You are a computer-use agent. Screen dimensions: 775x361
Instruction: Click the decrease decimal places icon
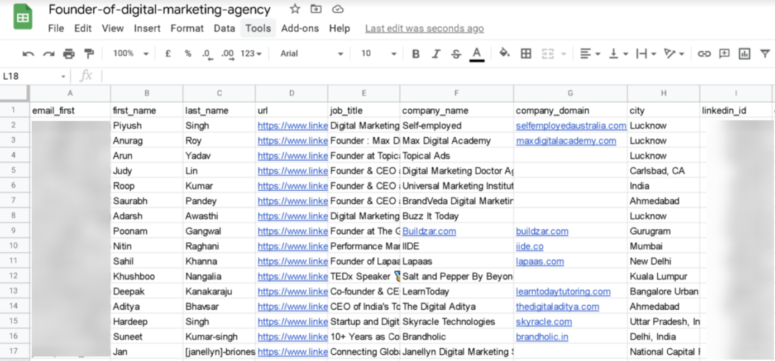click(x=206, y=53)
